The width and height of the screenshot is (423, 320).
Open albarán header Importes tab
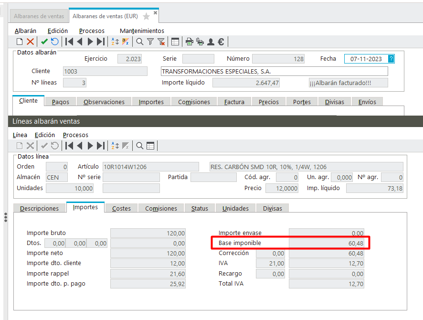(151, 102)
